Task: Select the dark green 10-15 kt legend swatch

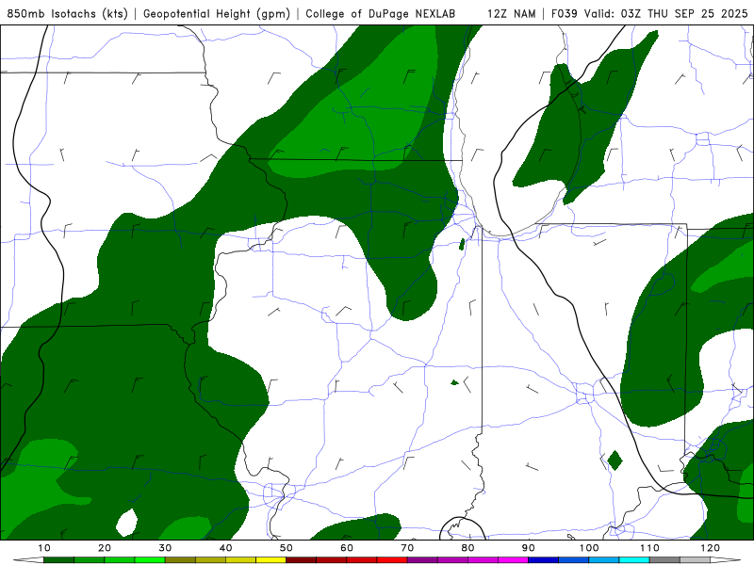Action: pos(58,560)
